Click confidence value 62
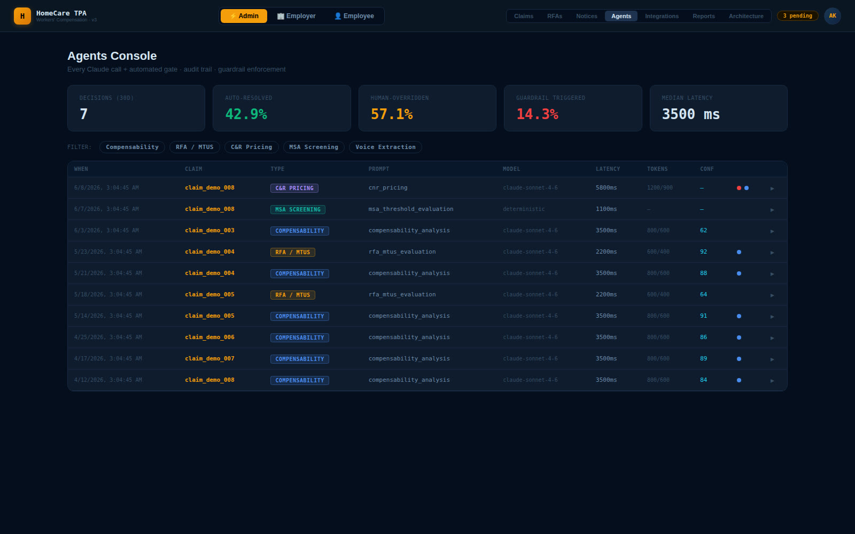Image resolution: width=855 pixels, height=534 pixels. [x=704, y=231]
